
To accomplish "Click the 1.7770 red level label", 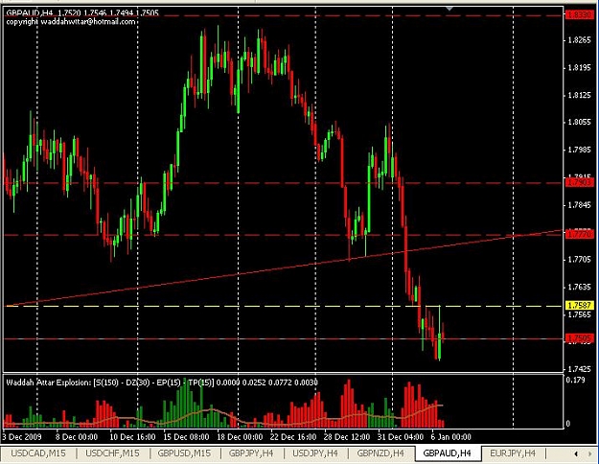I will pyautogui.click(x=579, y=234).
